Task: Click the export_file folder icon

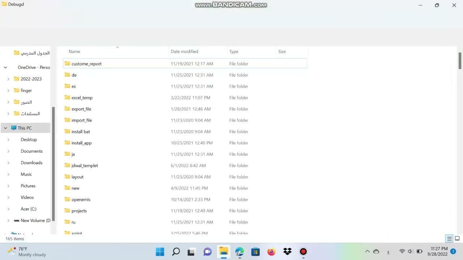Action: [67, 109]
